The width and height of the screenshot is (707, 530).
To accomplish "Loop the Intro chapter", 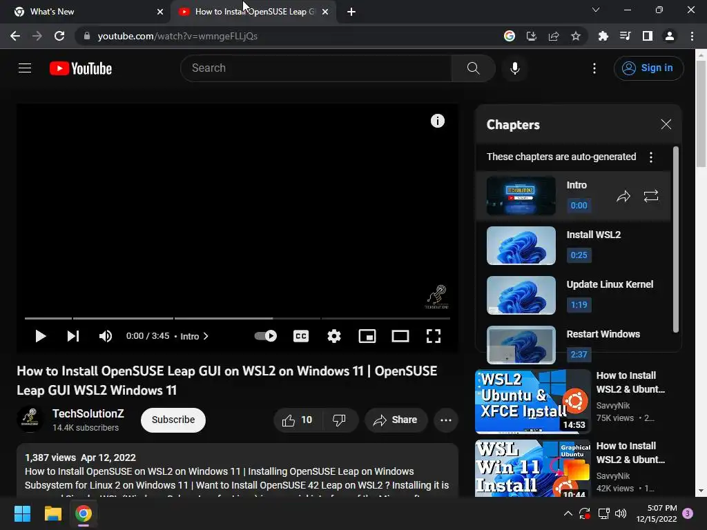I will tap(650, 196).
